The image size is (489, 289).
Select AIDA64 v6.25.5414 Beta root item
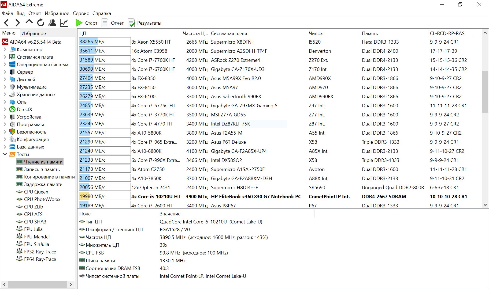[x=32, y=42]
